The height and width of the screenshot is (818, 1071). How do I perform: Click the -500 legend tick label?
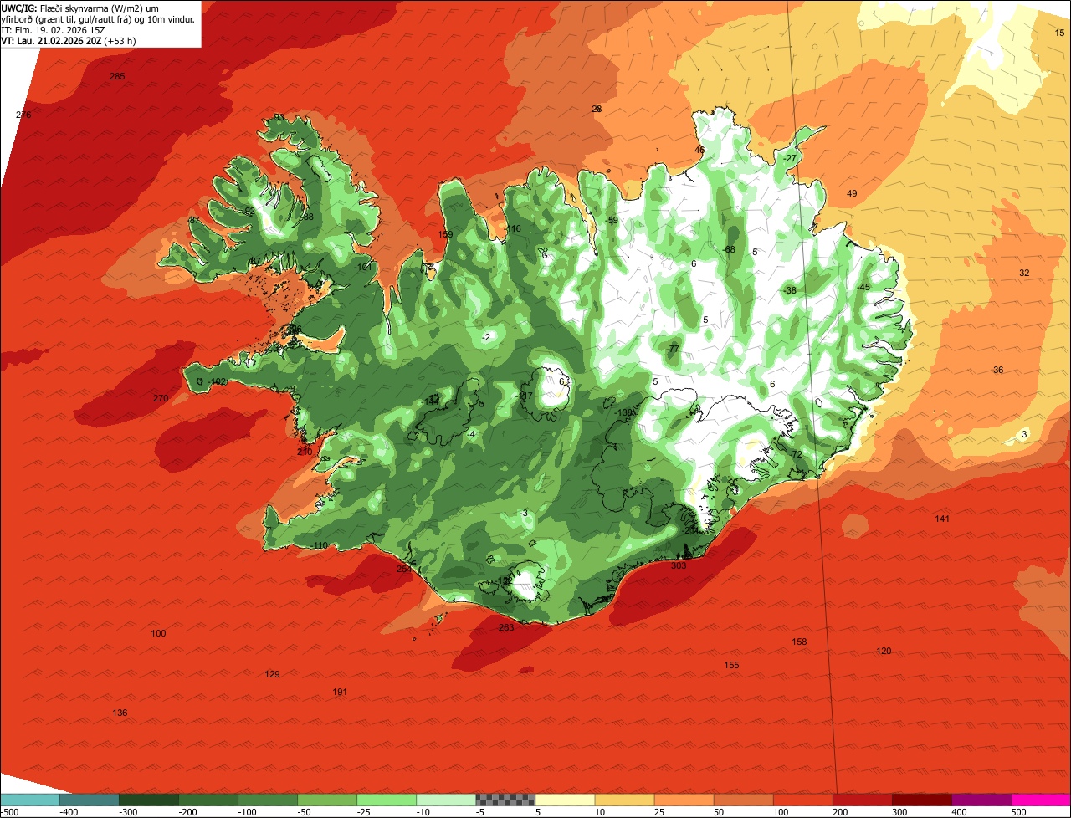click(x=9, y=811)
